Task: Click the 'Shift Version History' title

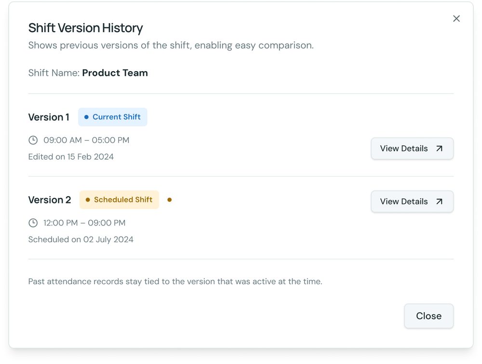Action: point(85,28)
